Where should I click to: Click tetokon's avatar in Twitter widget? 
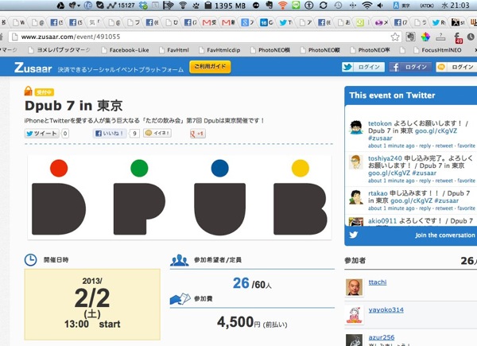click(x=356, y=127)
